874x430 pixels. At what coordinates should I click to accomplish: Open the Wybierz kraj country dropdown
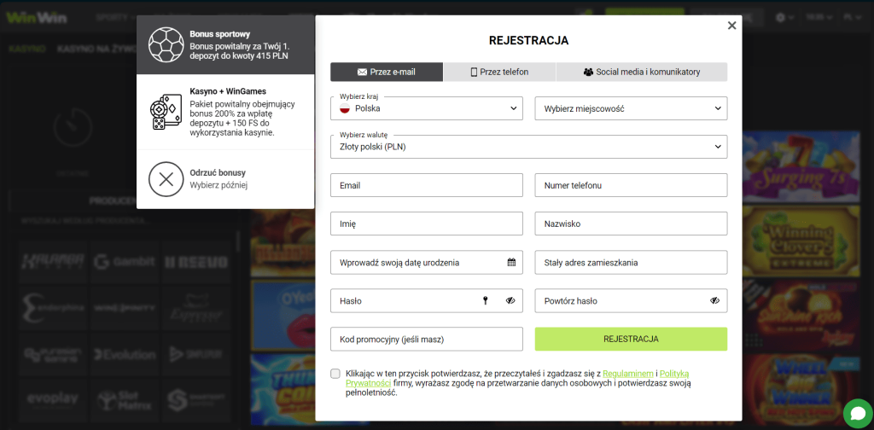[x=426, y=108]
